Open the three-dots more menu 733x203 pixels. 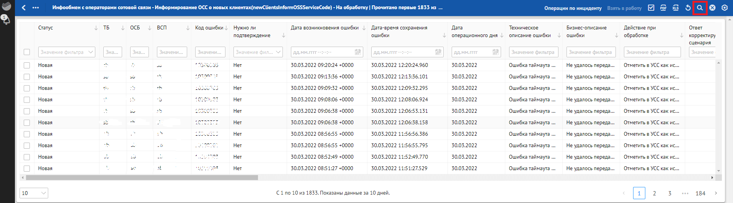[x=36, y=8]
